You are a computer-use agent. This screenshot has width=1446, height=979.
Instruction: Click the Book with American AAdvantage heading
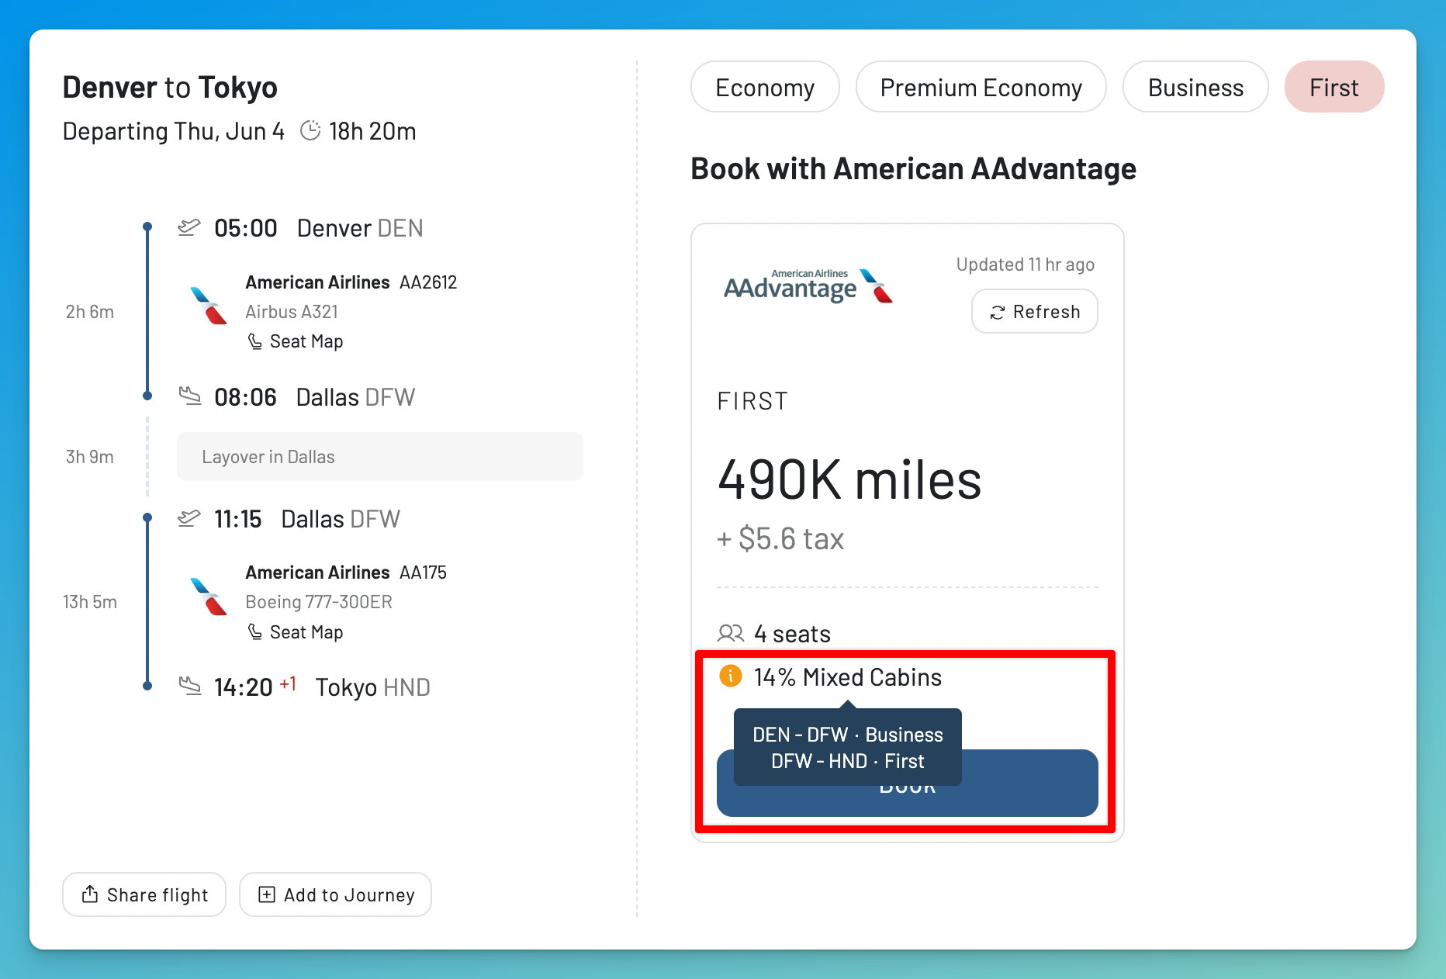(x=913, y=169)
